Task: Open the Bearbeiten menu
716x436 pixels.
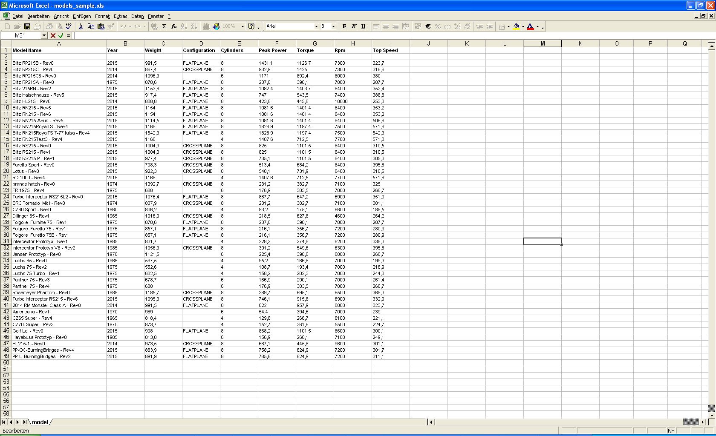Action: (x=38, y=16)
